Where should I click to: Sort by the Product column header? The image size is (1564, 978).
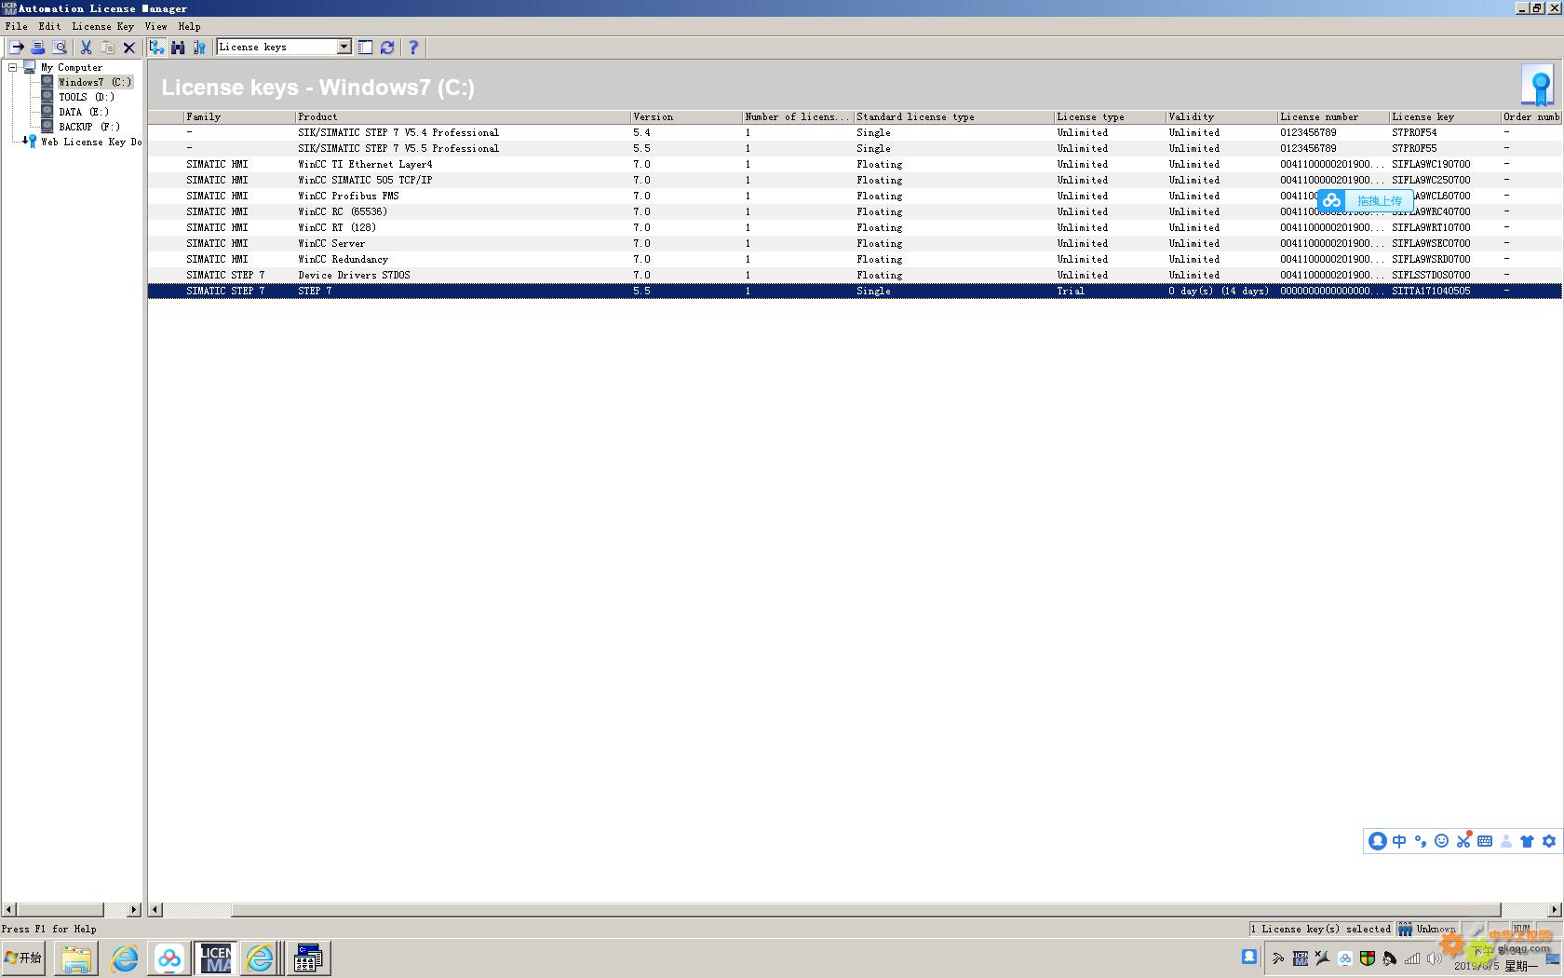pyautogui.click(x=463, y=116)
